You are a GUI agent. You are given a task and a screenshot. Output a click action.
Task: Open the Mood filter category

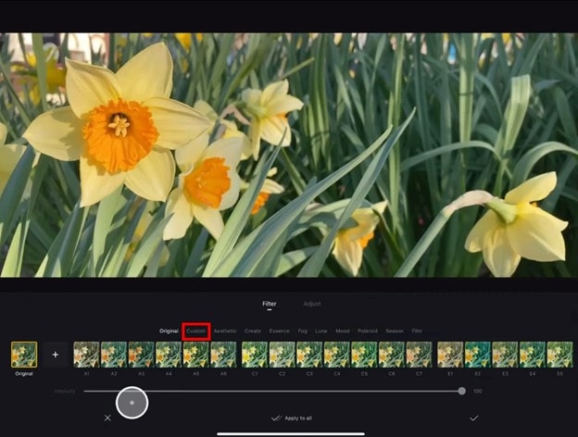click(x=342, y=331)
